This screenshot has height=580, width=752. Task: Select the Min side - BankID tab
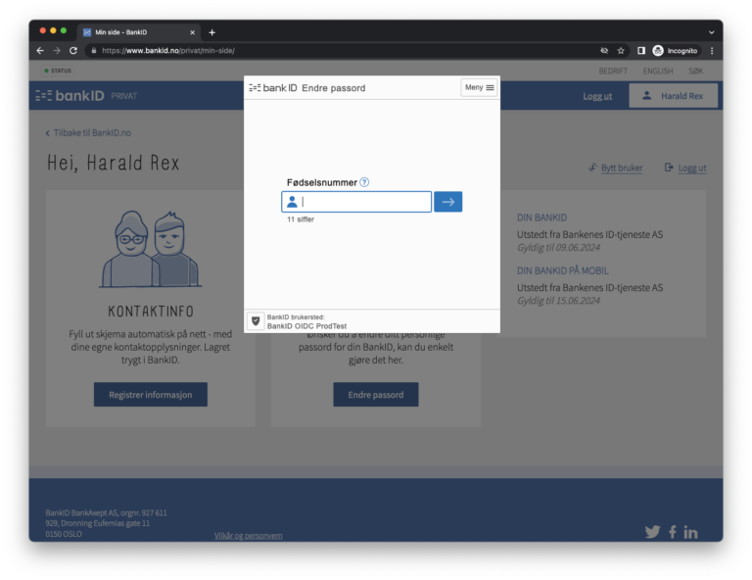[138, 32]
